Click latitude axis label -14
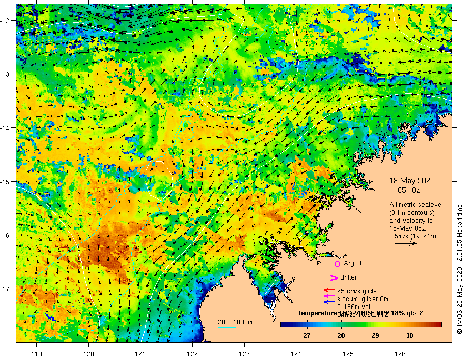 [x=6, y=127]
